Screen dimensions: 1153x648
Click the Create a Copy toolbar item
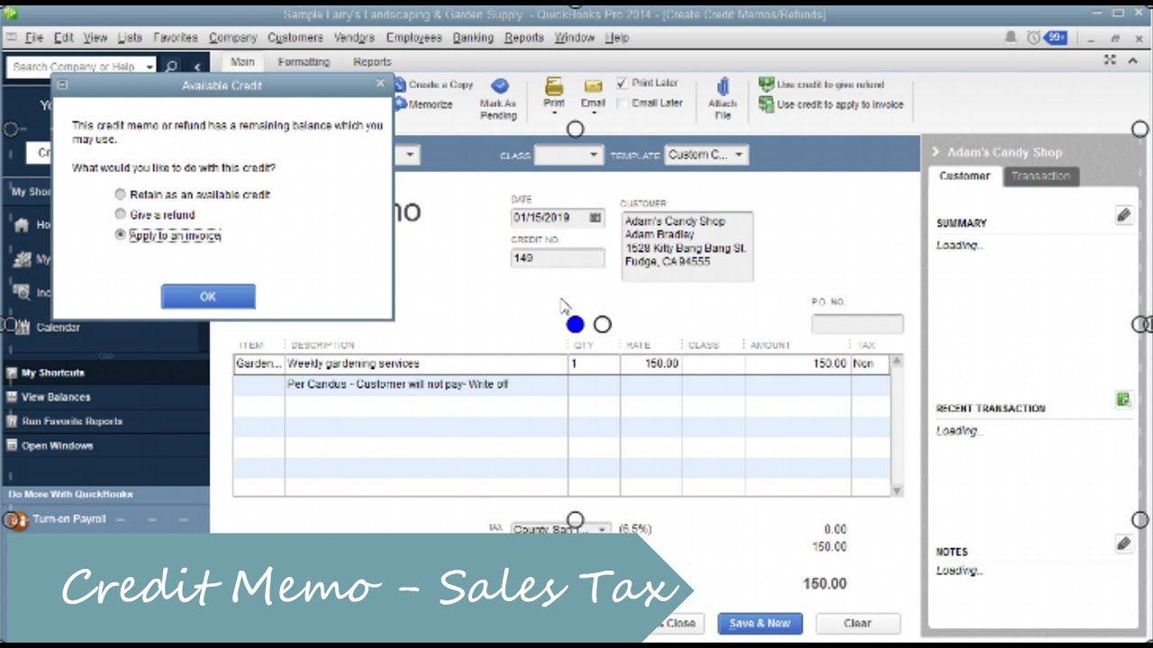coord(433,85)
